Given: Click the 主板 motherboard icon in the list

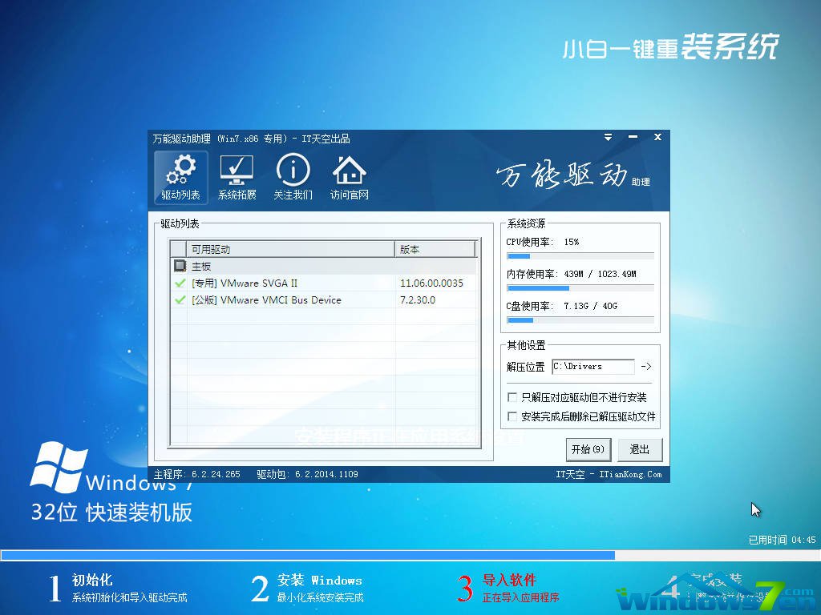Looking at the screenshot, I should [180, 265].
